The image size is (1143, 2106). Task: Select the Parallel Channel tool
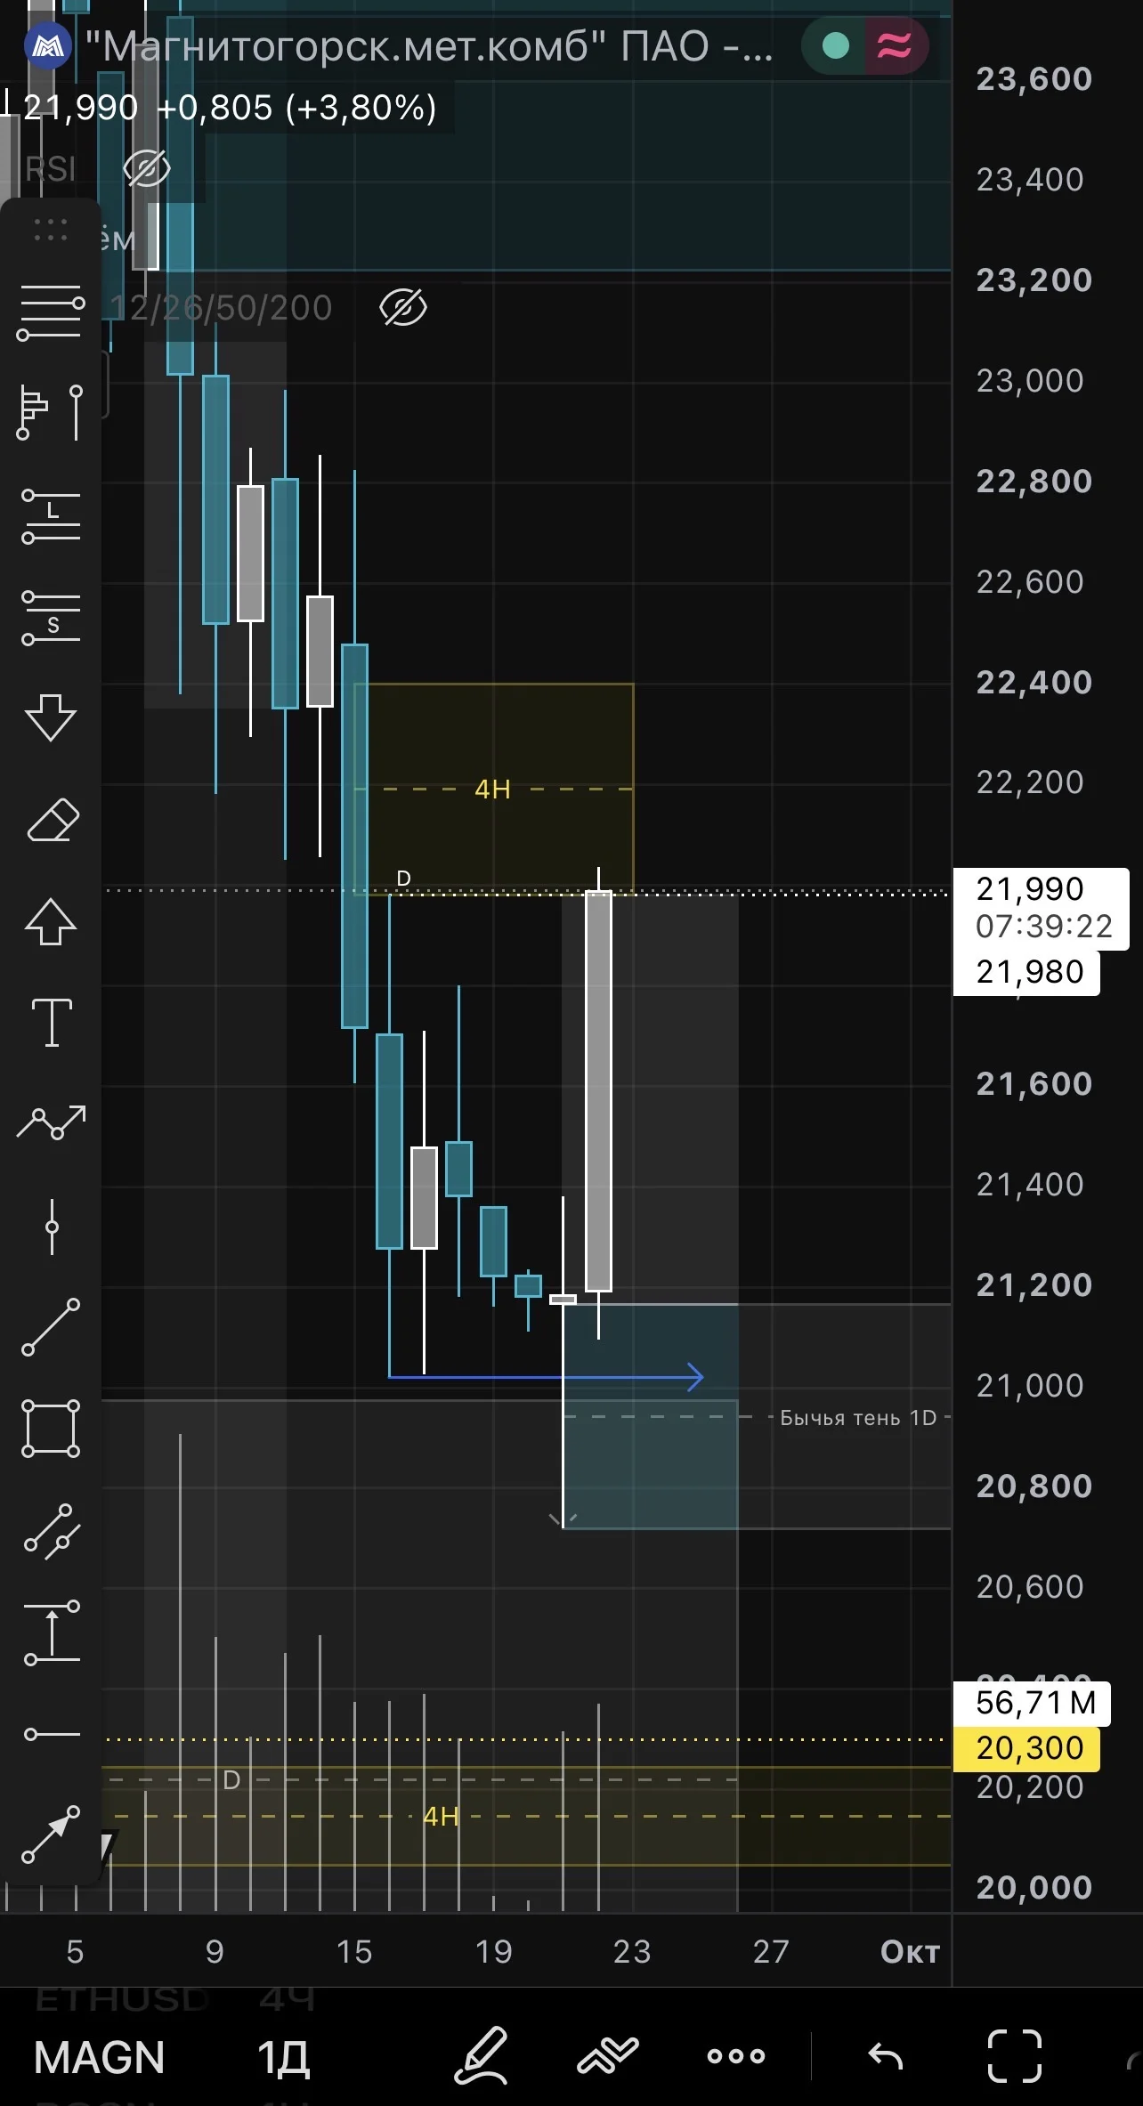pyautogui.click(x=52, y=1531)
